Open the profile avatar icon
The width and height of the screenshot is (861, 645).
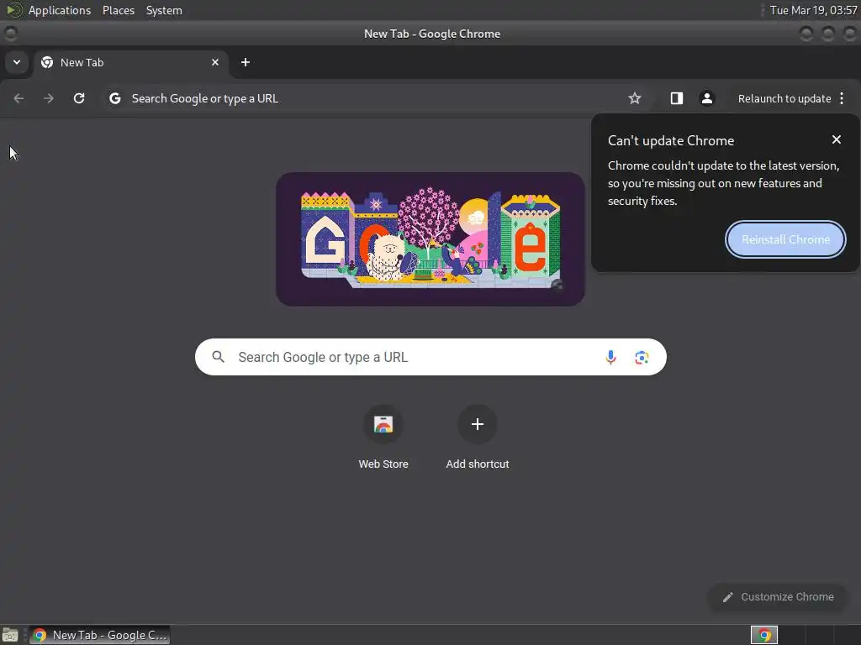point(706,98)
